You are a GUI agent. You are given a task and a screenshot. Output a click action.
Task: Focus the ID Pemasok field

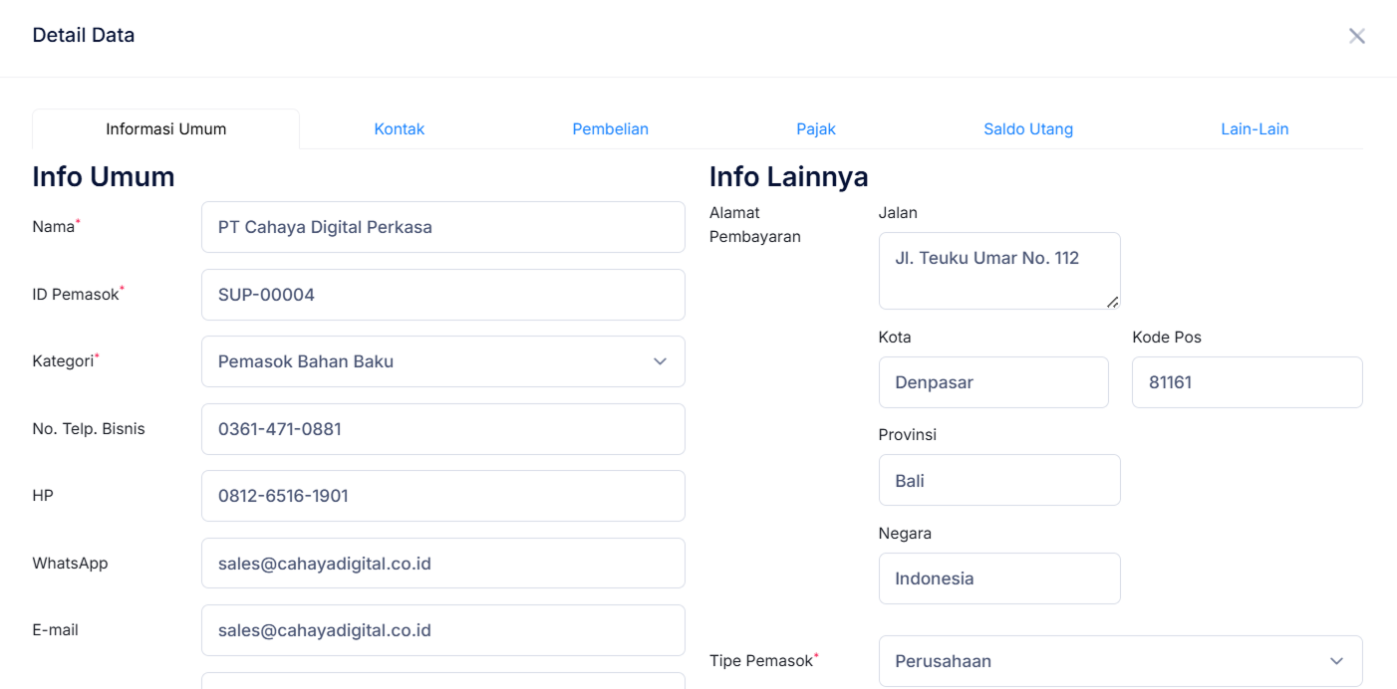(442, 295)
